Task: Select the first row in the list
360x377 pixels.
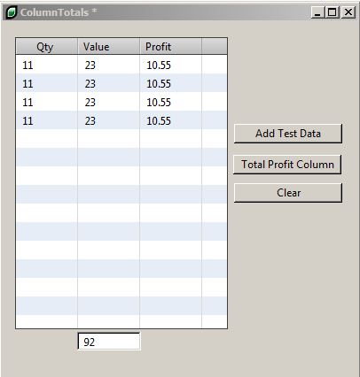Action: tap(121, 65)
